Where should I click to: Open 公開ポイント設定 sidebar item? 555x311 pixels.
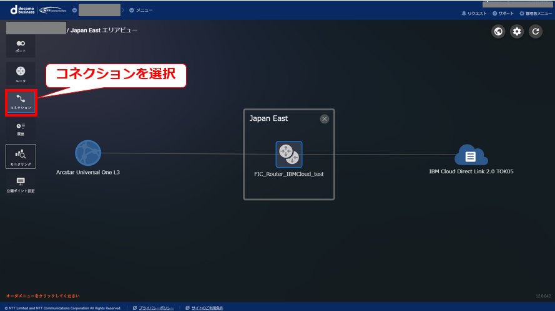pos(21,185)
